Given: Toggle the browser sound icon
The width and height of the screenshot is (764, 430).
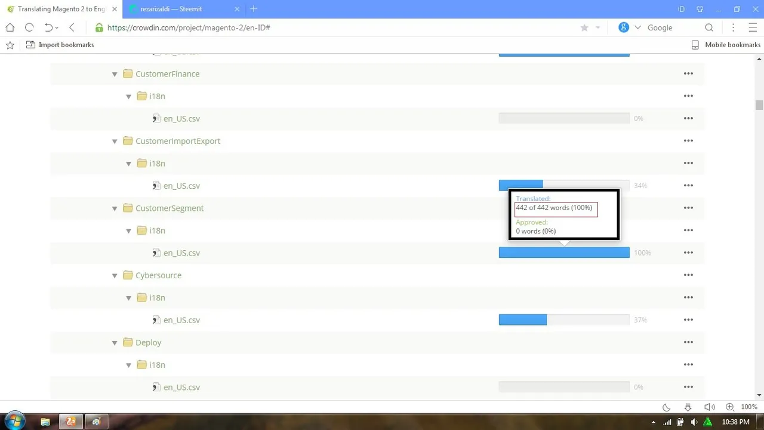Looking at the screenshot, I should (709, 407).
